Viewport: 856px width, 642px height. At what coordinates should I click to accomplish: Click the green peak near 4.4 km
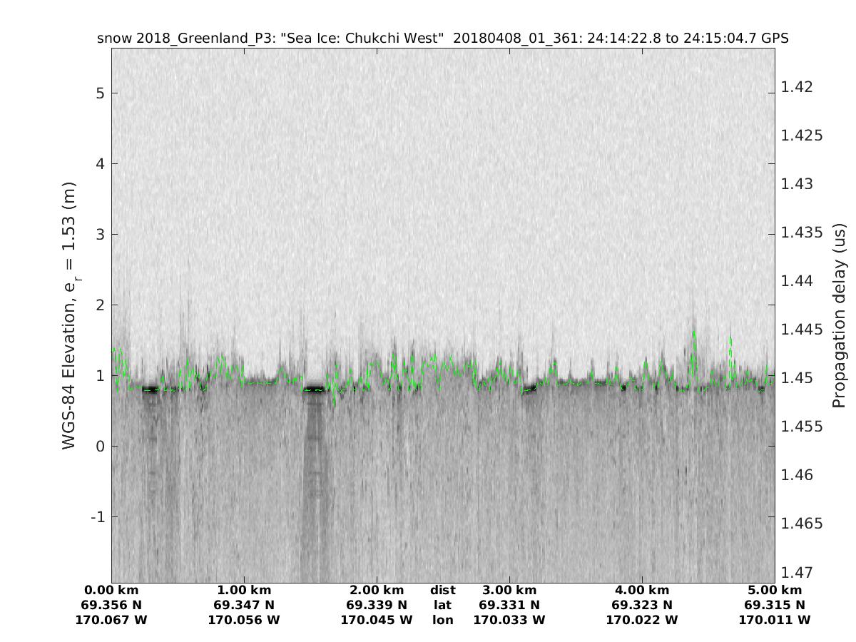[694, 334]
